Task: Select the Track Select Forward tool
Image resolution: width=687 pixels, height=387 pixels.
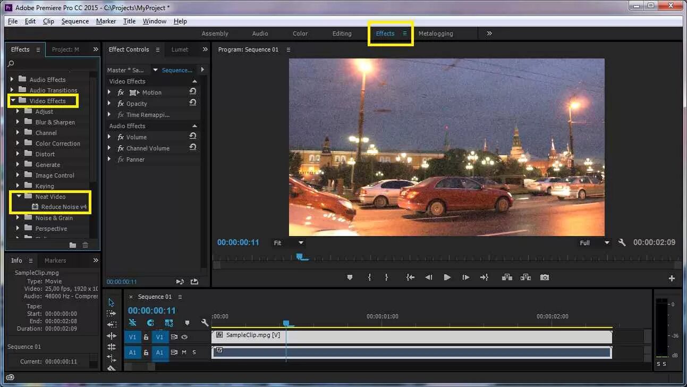Action: [112, 313]
